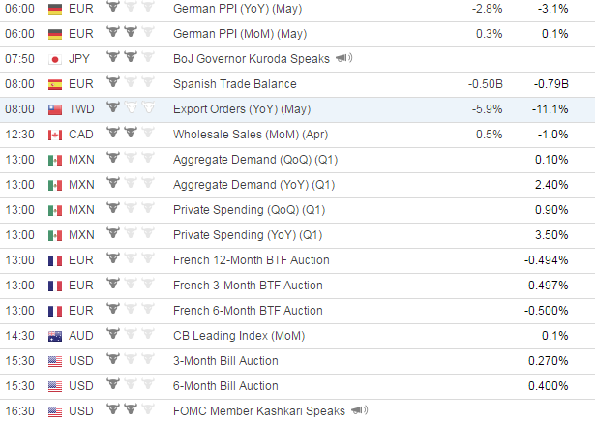Select the Export Orders (YoY) (May) row

coord(298,109)
